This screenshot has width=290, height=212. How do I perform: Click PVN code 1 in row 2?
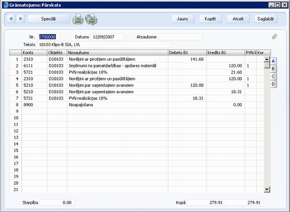tap(250, 66)
